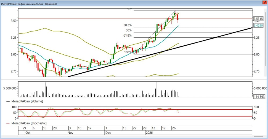The height and width of the screenshot is (139, 268).
Task: Click the red chain link icon
Action: (x=265, y=3)
